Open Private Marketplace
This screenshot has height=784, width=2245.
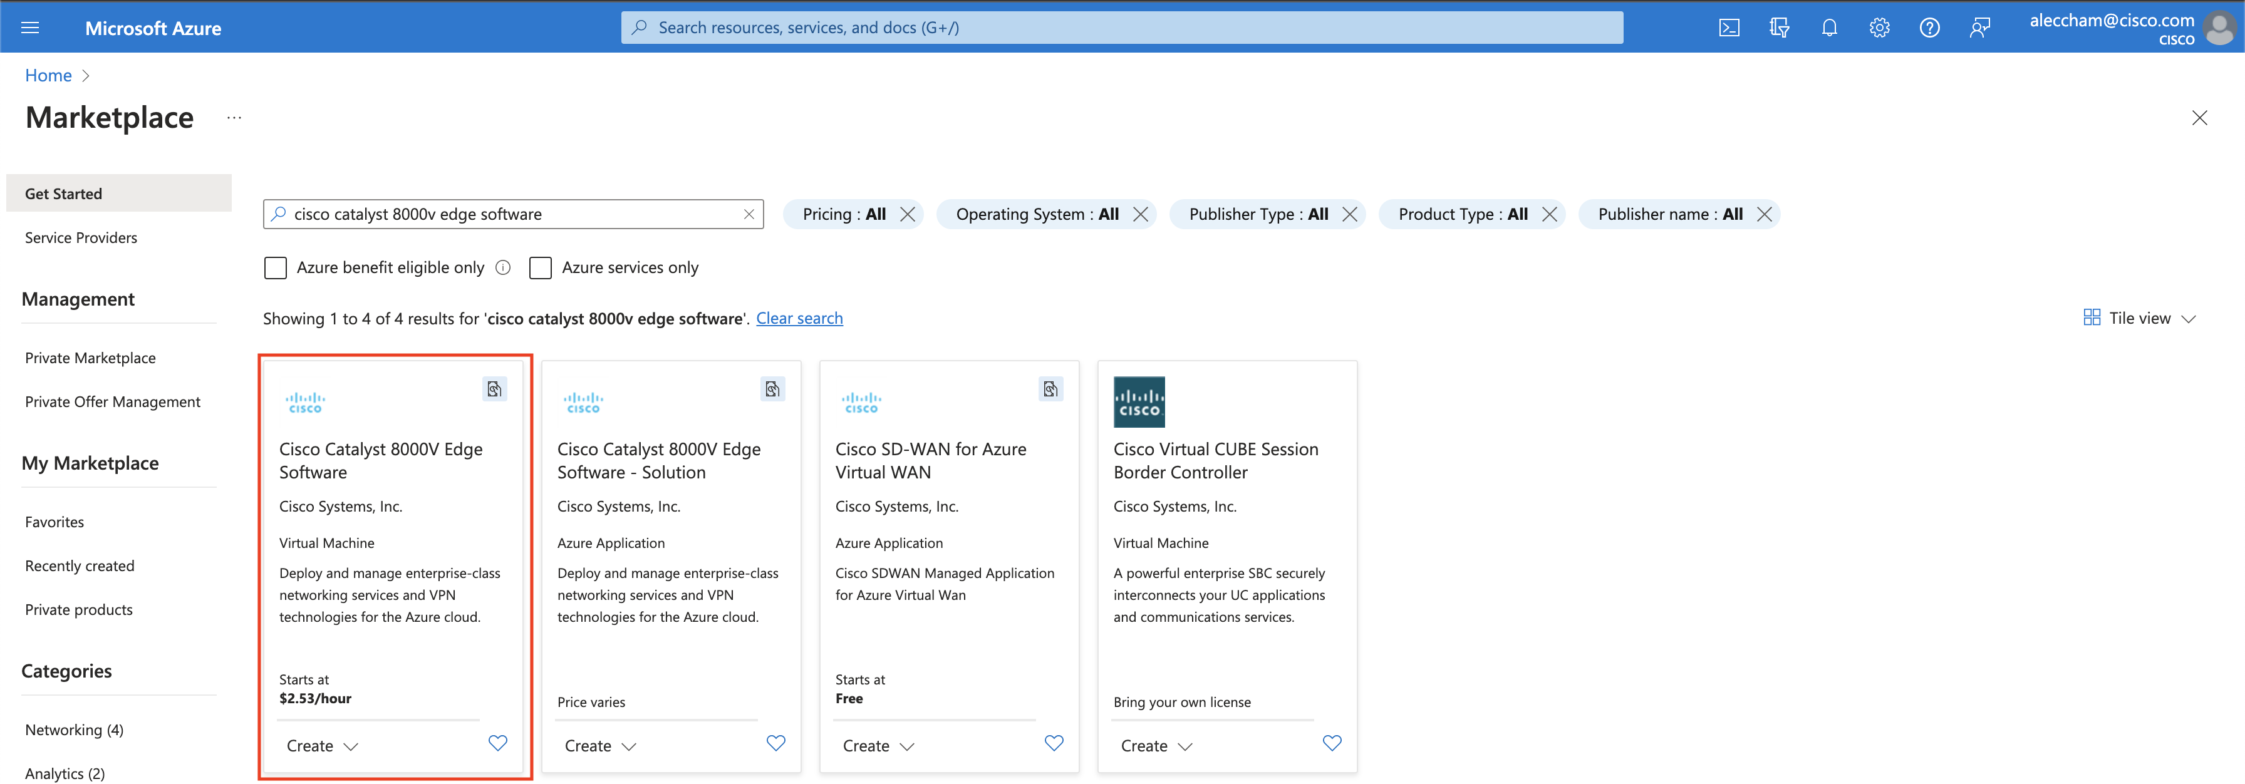90,358
